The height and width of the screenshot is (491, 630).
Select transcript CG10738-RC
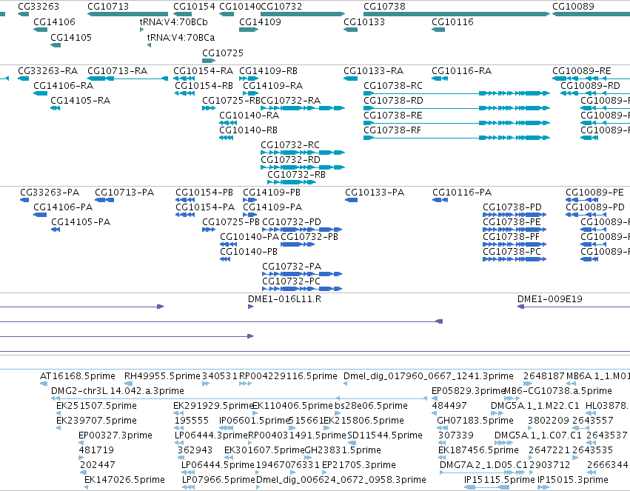pyautogui.click(x=393, y=86)
